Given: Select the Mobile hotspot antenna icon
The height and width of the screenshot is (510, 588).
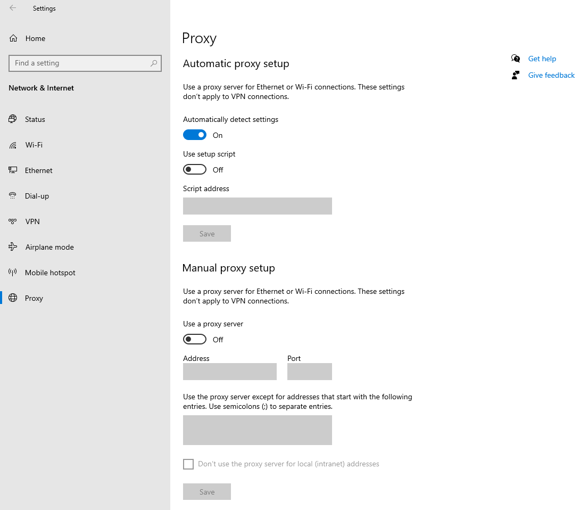Looking at the screenshot, I should point(13,272).
